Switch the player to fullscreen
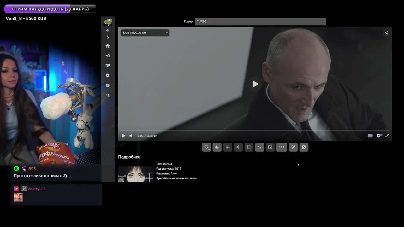This screenshot has width=404, height=227. [x=387, y=136]
